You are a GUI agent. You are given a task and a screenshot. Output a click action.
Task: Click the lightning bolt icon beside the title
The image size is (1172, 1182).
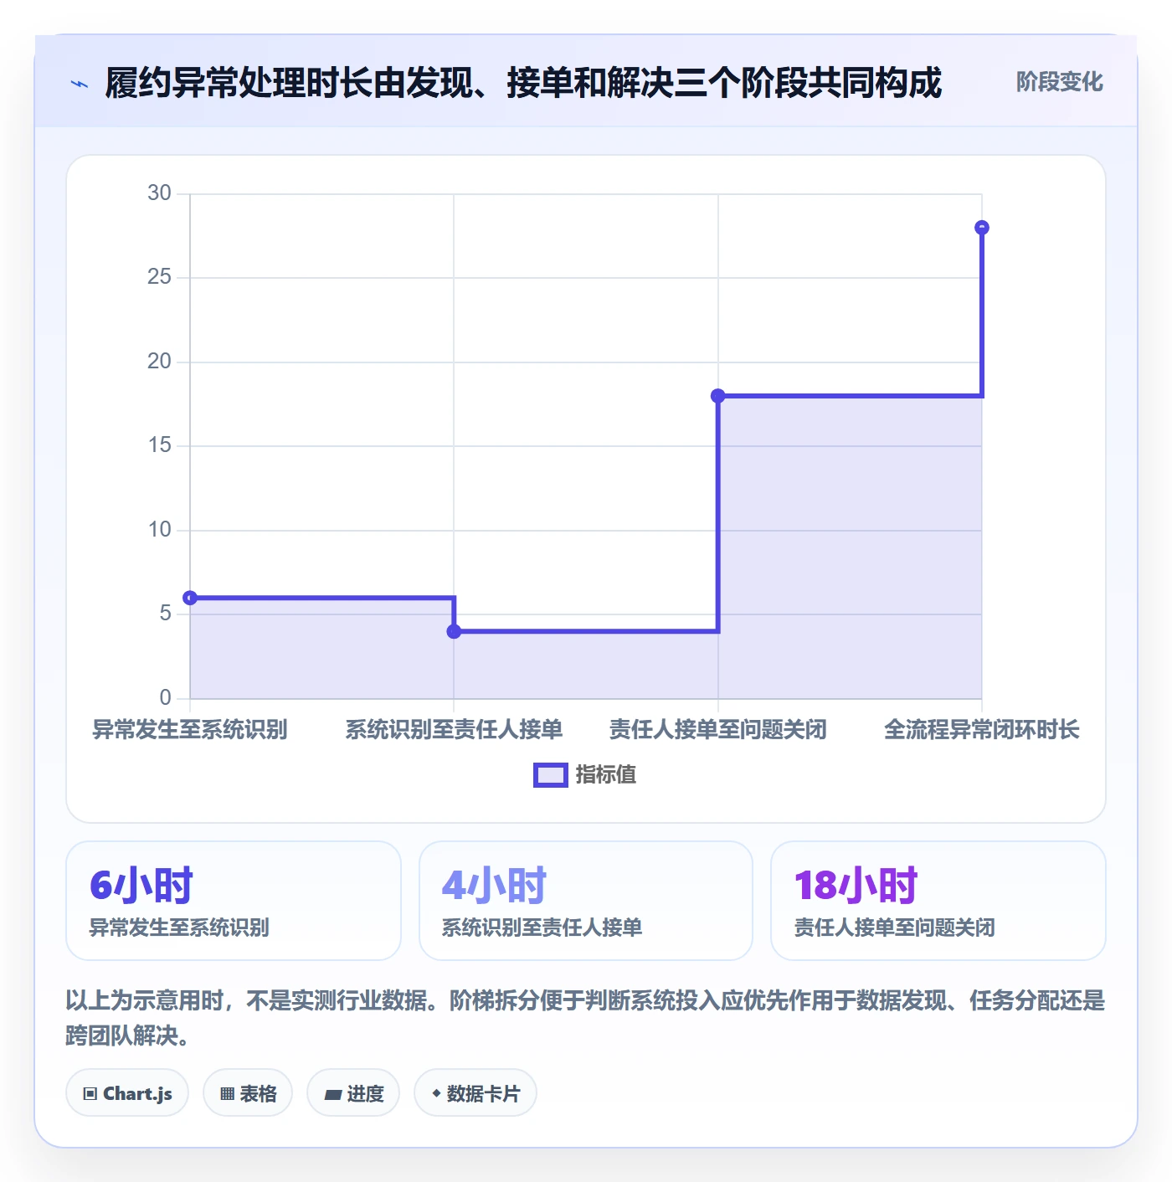[80, 84]
